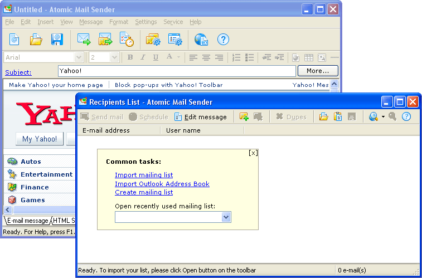Image resolution: width=422 pixels, height=278 pixels.
Task: Click the add recipient icon in Recipients List
Action: pos(244,116)
